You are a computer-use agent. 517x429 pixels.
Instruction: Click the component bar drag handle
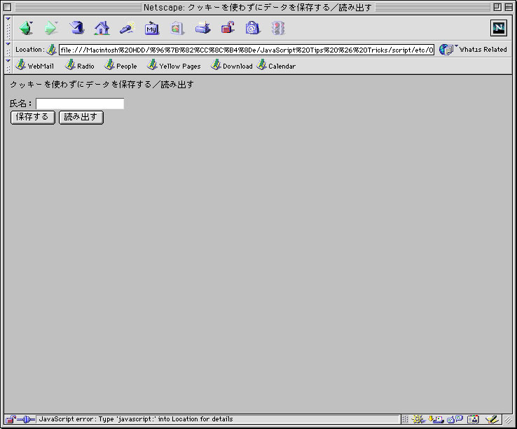pos(405,419)
